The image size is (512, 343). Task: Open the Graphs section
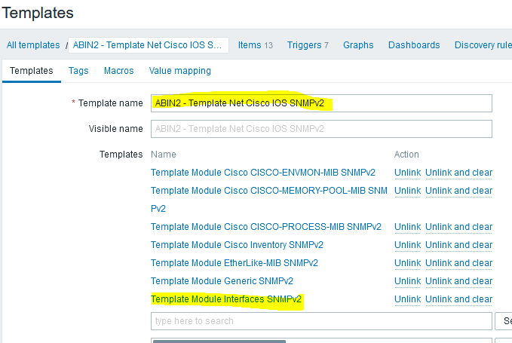click(358, 45)
